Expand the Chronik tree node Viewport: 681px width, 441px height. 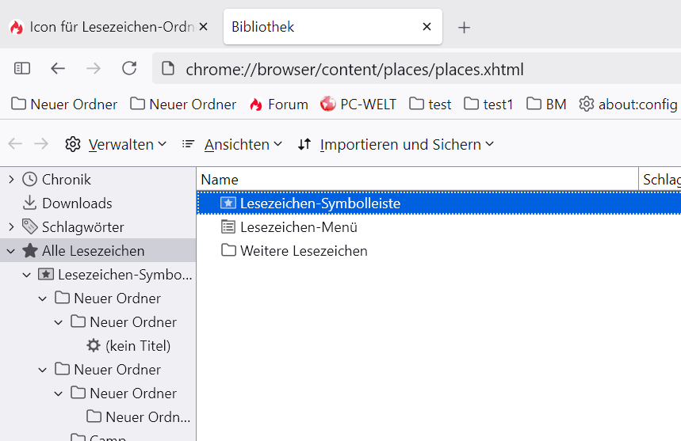click(11, 180)
